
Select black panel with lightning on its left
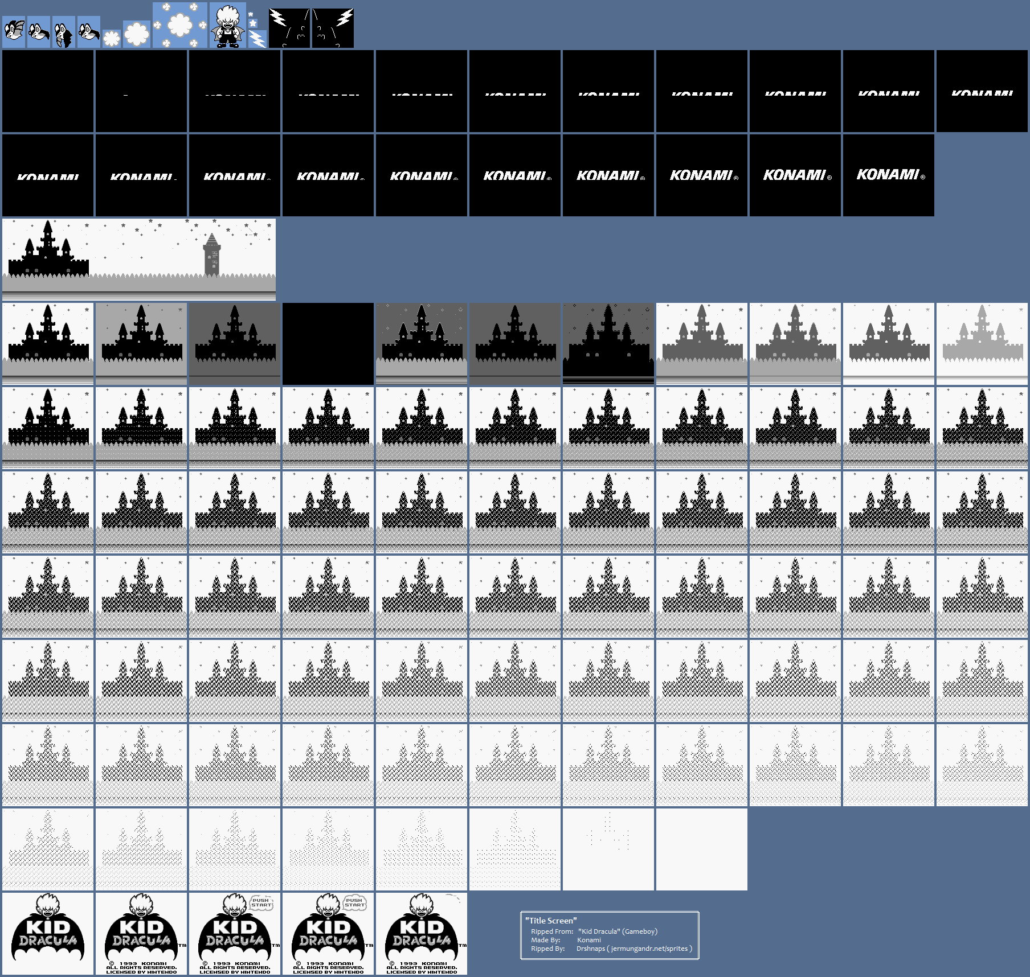coord(289,28)
